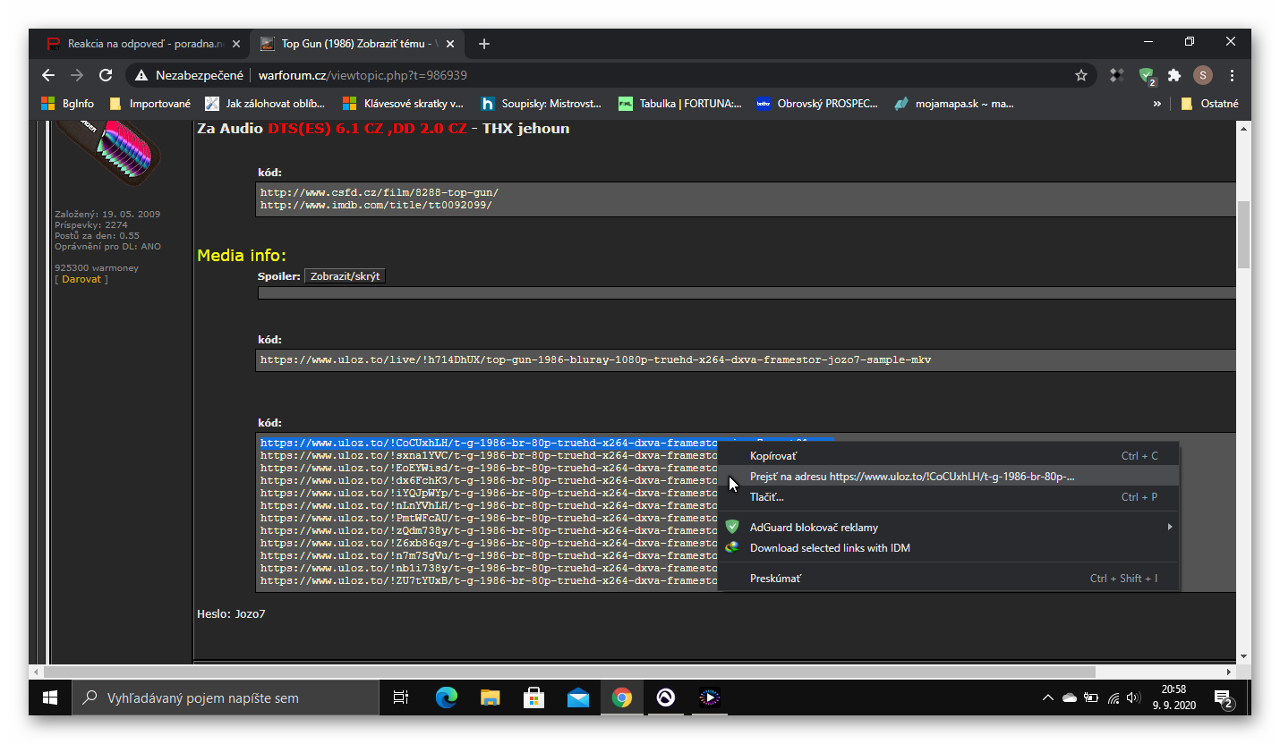Choose Download selected links with IDM
Image resolution: width=1280 pixels, height=744 pixels.
(x=829, y=548)
